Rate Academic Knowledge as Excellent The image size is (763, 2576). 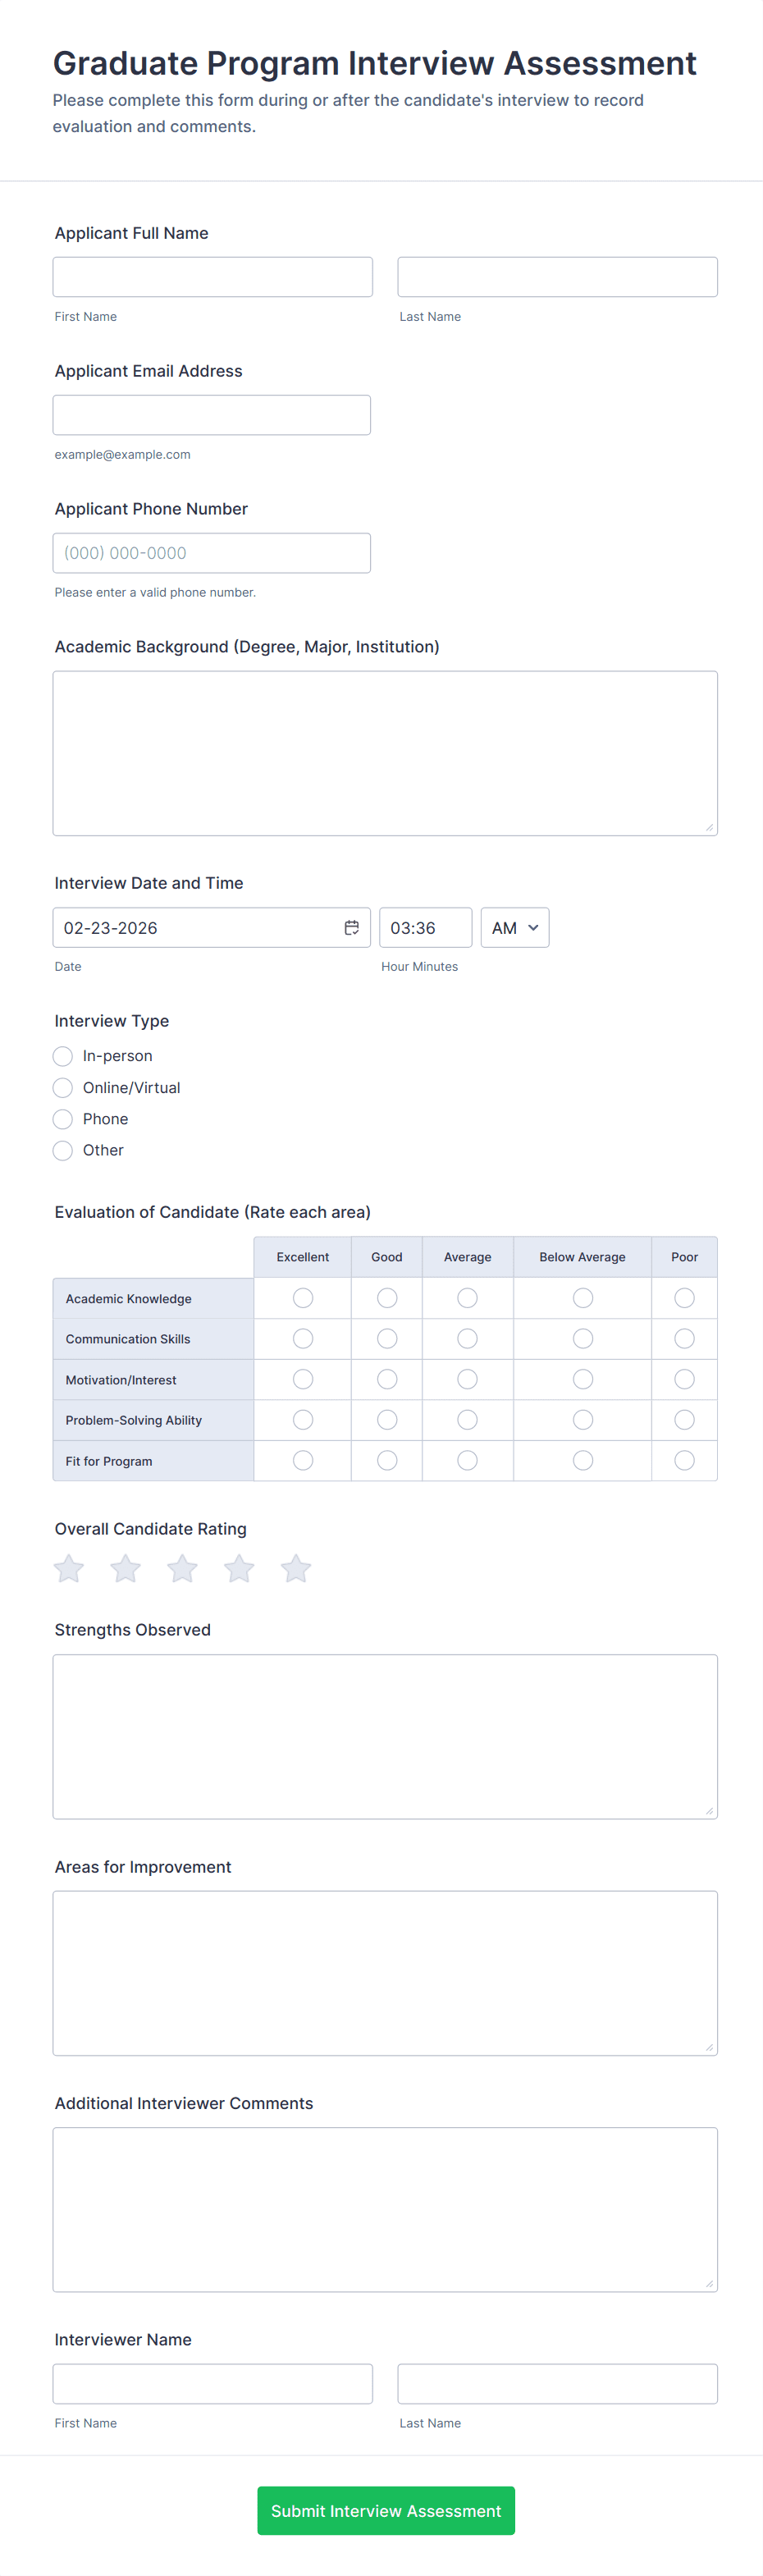click(x=303, y=1298)
